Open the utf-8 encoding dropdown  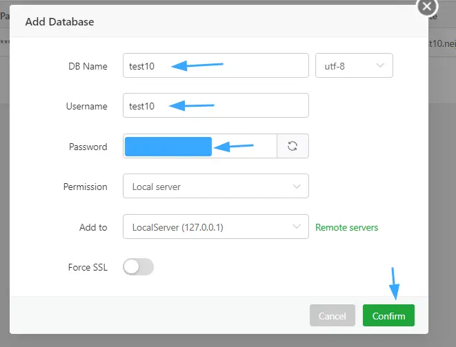[353, 66]
